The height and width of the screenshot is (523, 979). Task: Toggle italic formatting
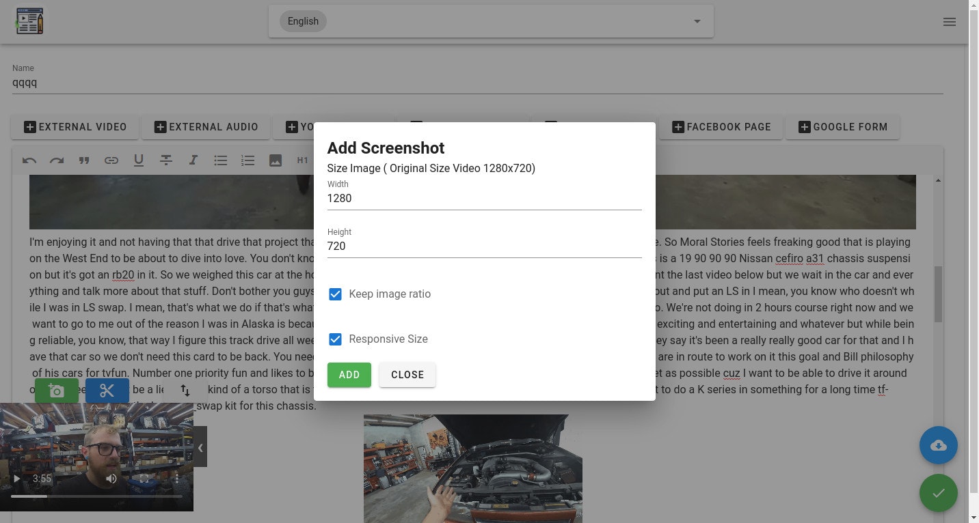193,160
